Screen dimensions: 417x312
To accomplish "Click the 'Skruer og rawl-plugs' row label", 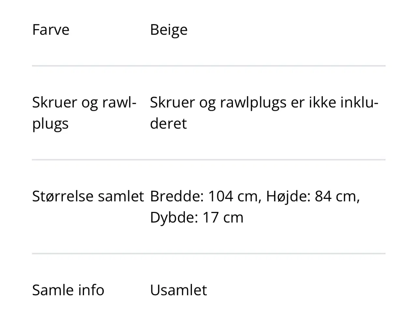I will (84, 112).
